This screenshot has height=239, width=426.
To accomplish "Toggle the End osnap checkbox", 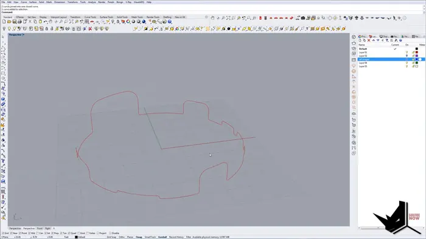I will click(x=3, y=233).
